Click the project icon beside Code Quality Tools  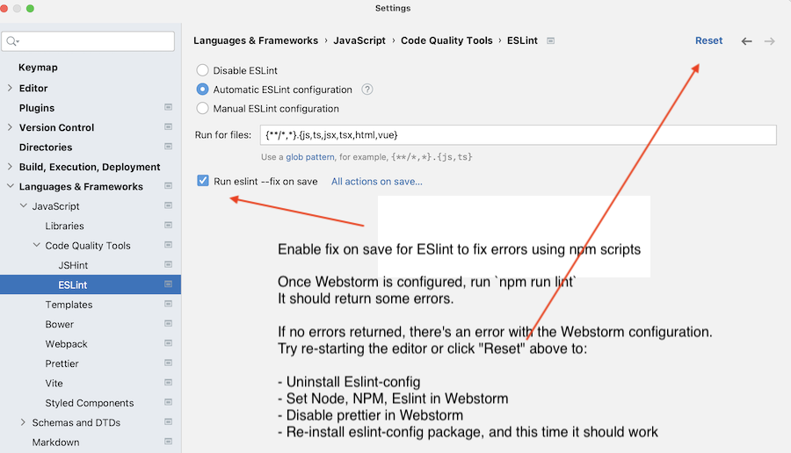pyautogui.click(x=169, y=245)
